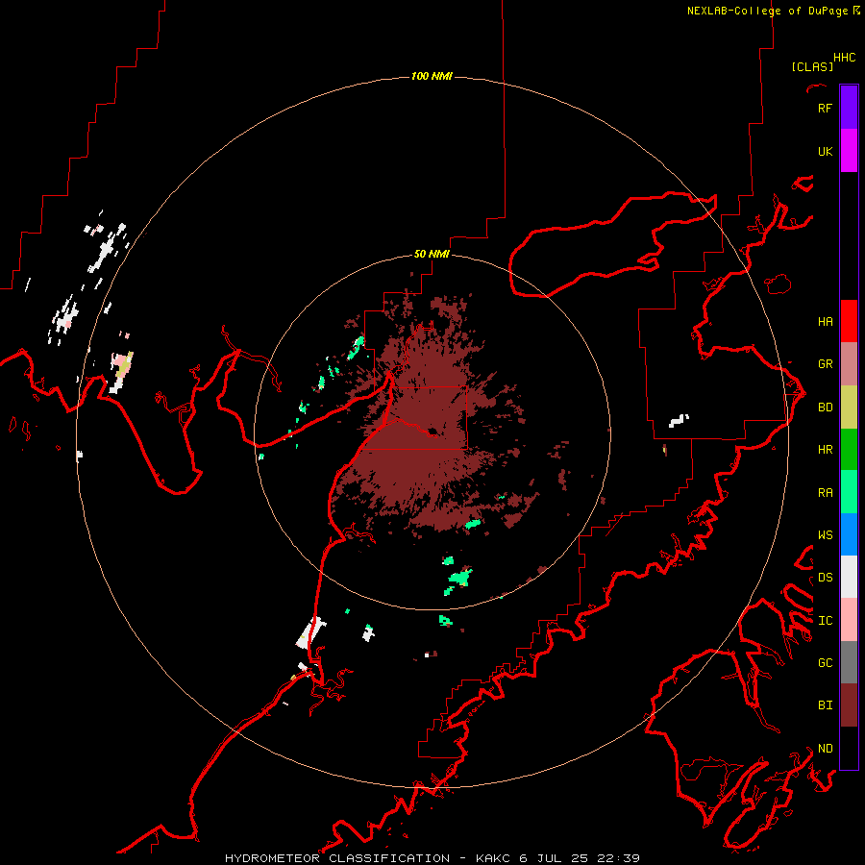
Task: Click the GR legend label
Action: click(x=825, y=364)
